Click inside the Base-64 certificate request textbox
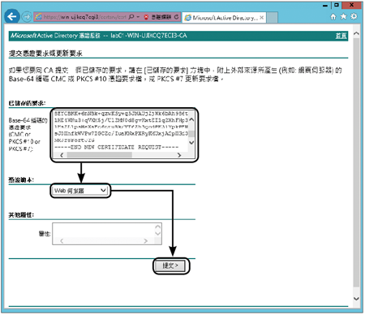 (121, 131)
